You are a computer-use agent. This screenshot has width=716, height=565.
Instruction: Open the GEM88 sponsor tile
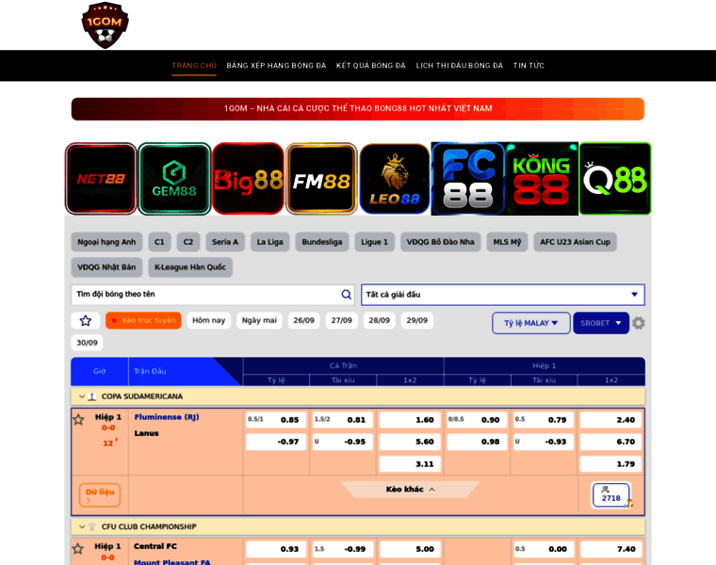(174, 178)
